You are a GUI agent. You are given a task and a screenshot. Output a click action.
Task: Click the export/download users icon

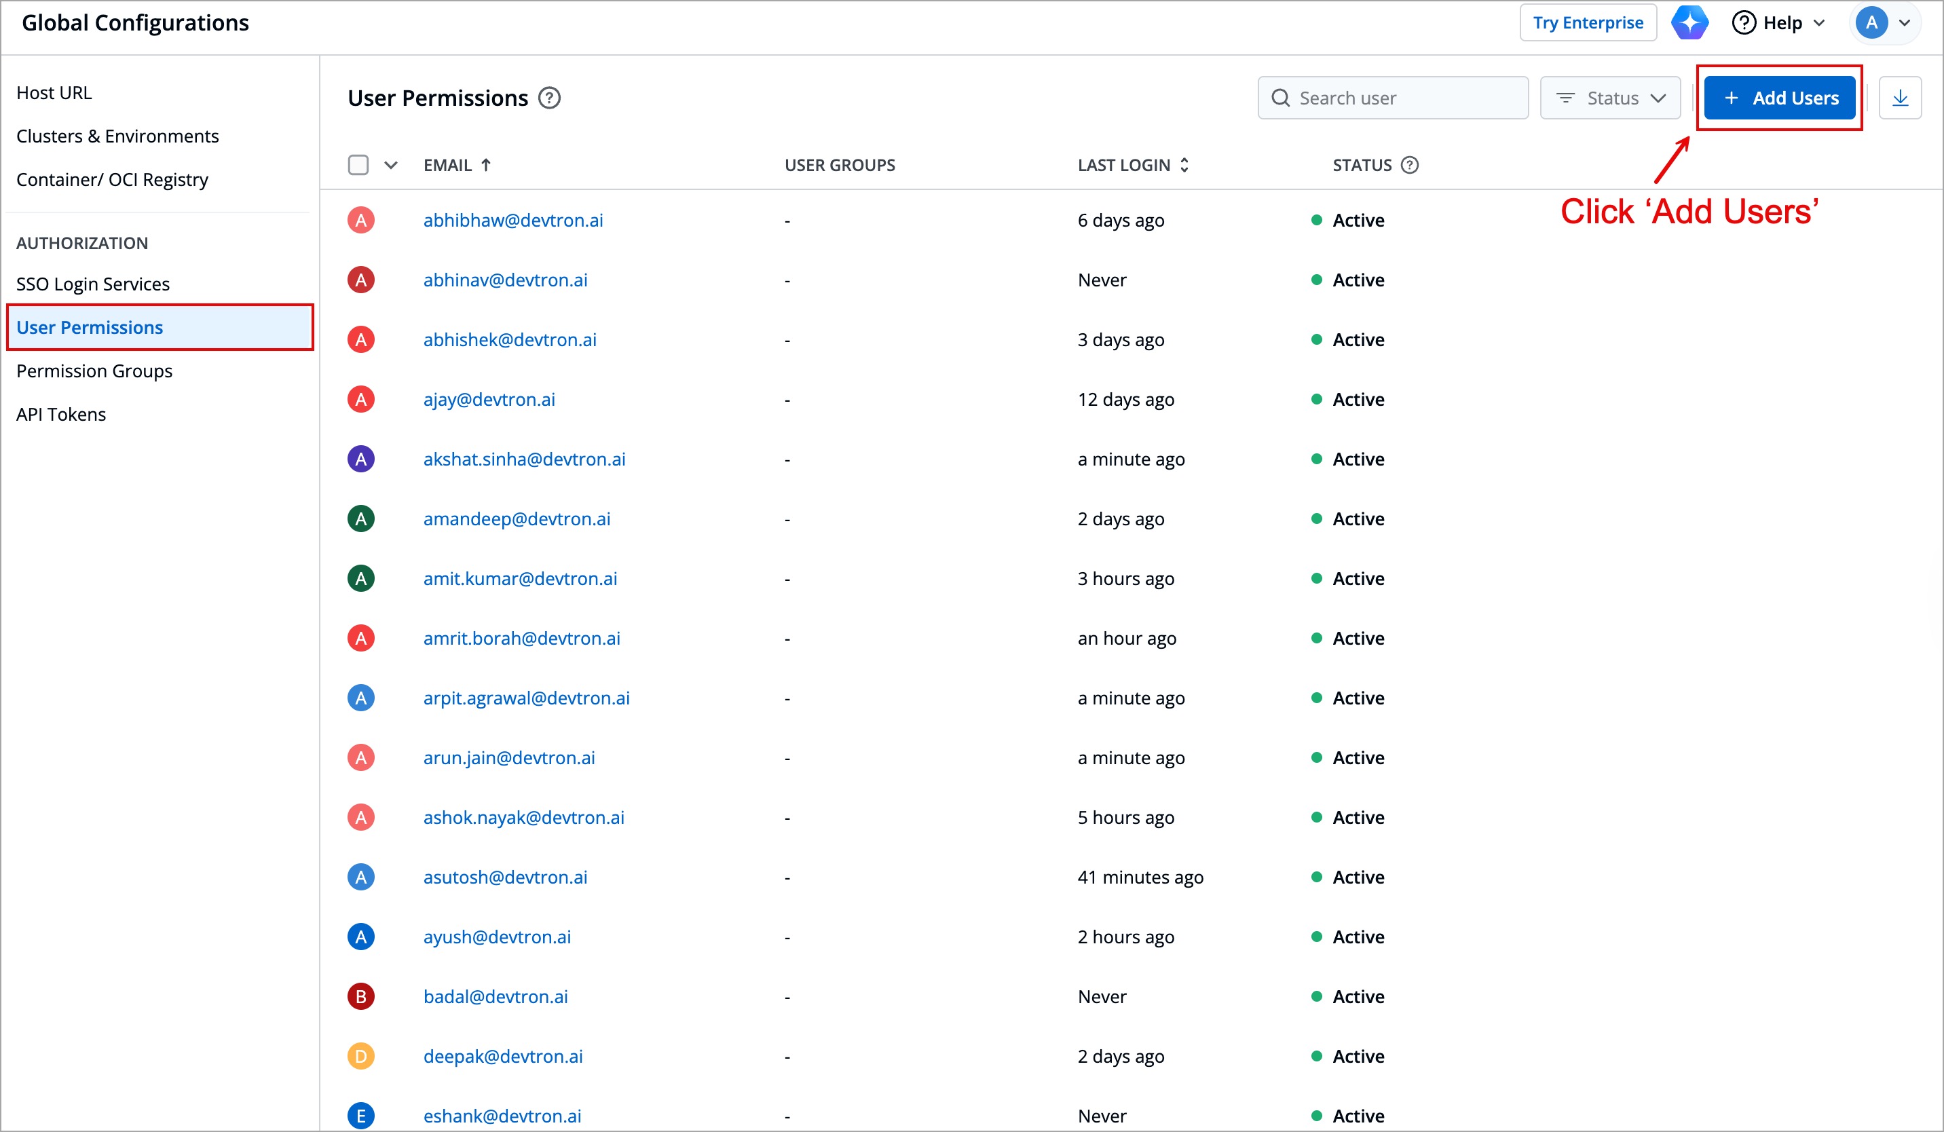click(1899, 98)
